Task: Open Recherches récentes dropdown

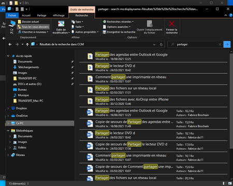Action: click(118, 22)
